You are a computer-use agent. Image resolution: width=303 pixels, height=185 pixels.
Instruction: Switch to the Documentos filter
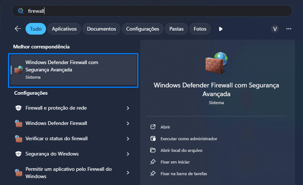point(101,29)
